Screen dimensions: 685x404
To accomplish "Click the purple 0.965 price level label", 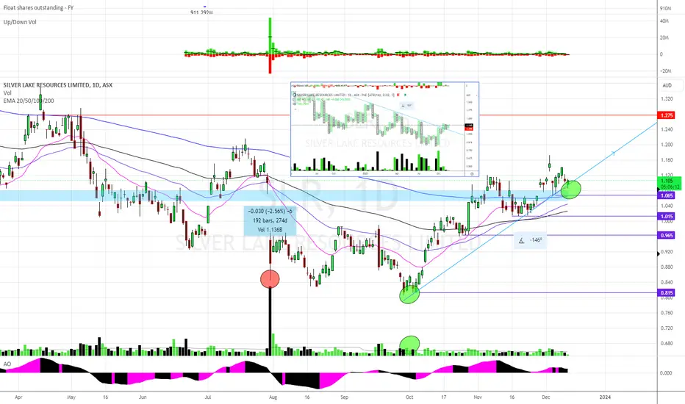I will (667, 235).
